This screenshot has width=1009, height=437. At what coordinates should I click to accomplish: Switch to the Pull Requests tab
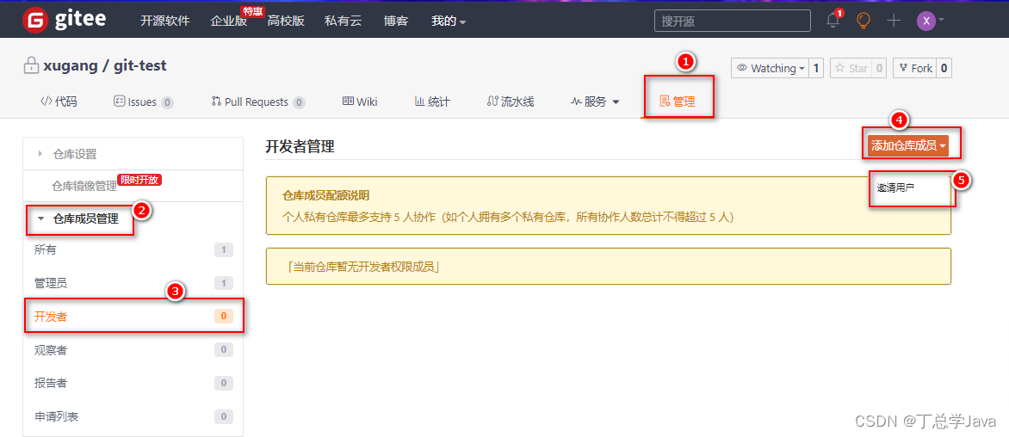coord(257,102)
